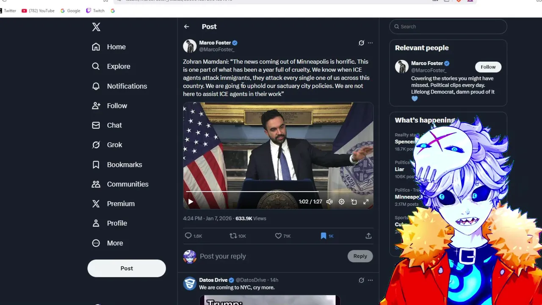
Task: Open the Google bookmark in the bookmarks bar
Action: [x=70, y=11]
